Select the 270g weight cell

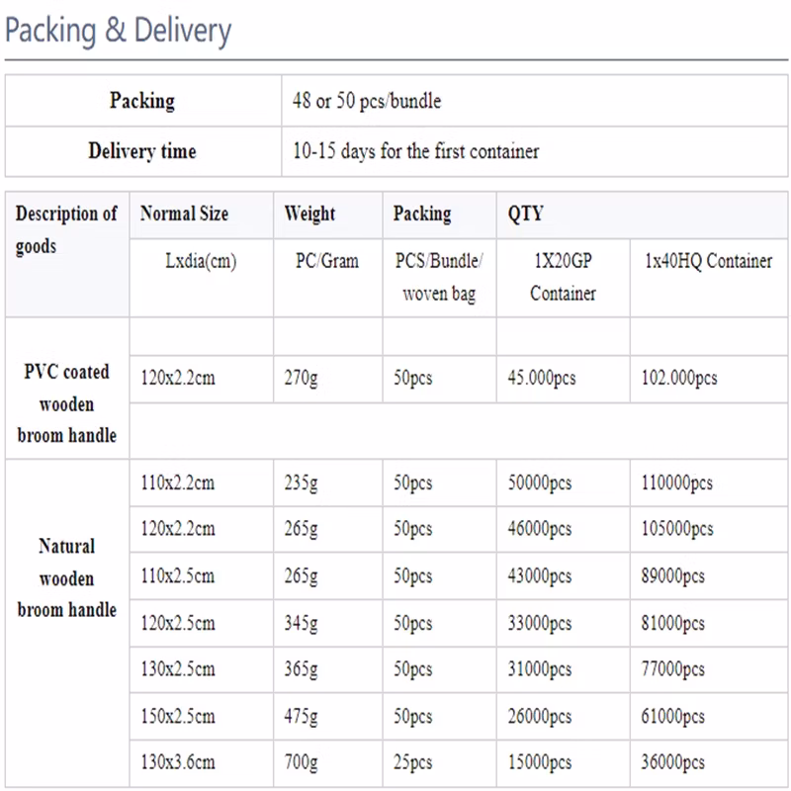(x=328, y=379)
